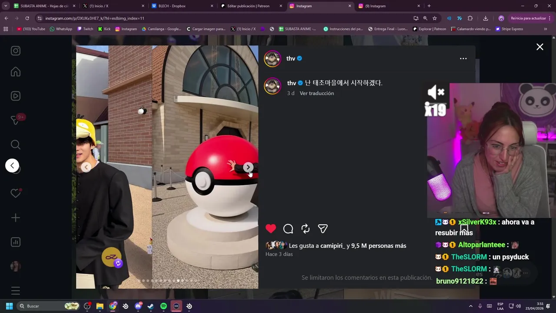The width and height of the screenshot is (556, 313).
Task: Open the dashboard bar chart icon
Action: [16, 242]
